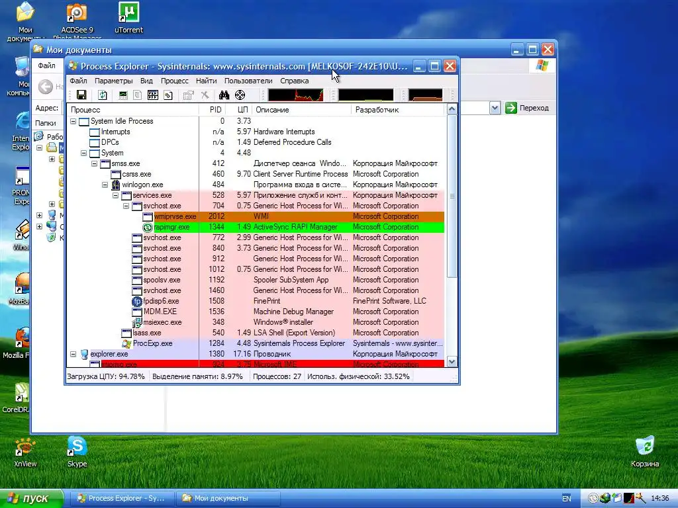Collapse the services.exe tree node
Viewport: 678px width, 508px height.
[115, 195]
